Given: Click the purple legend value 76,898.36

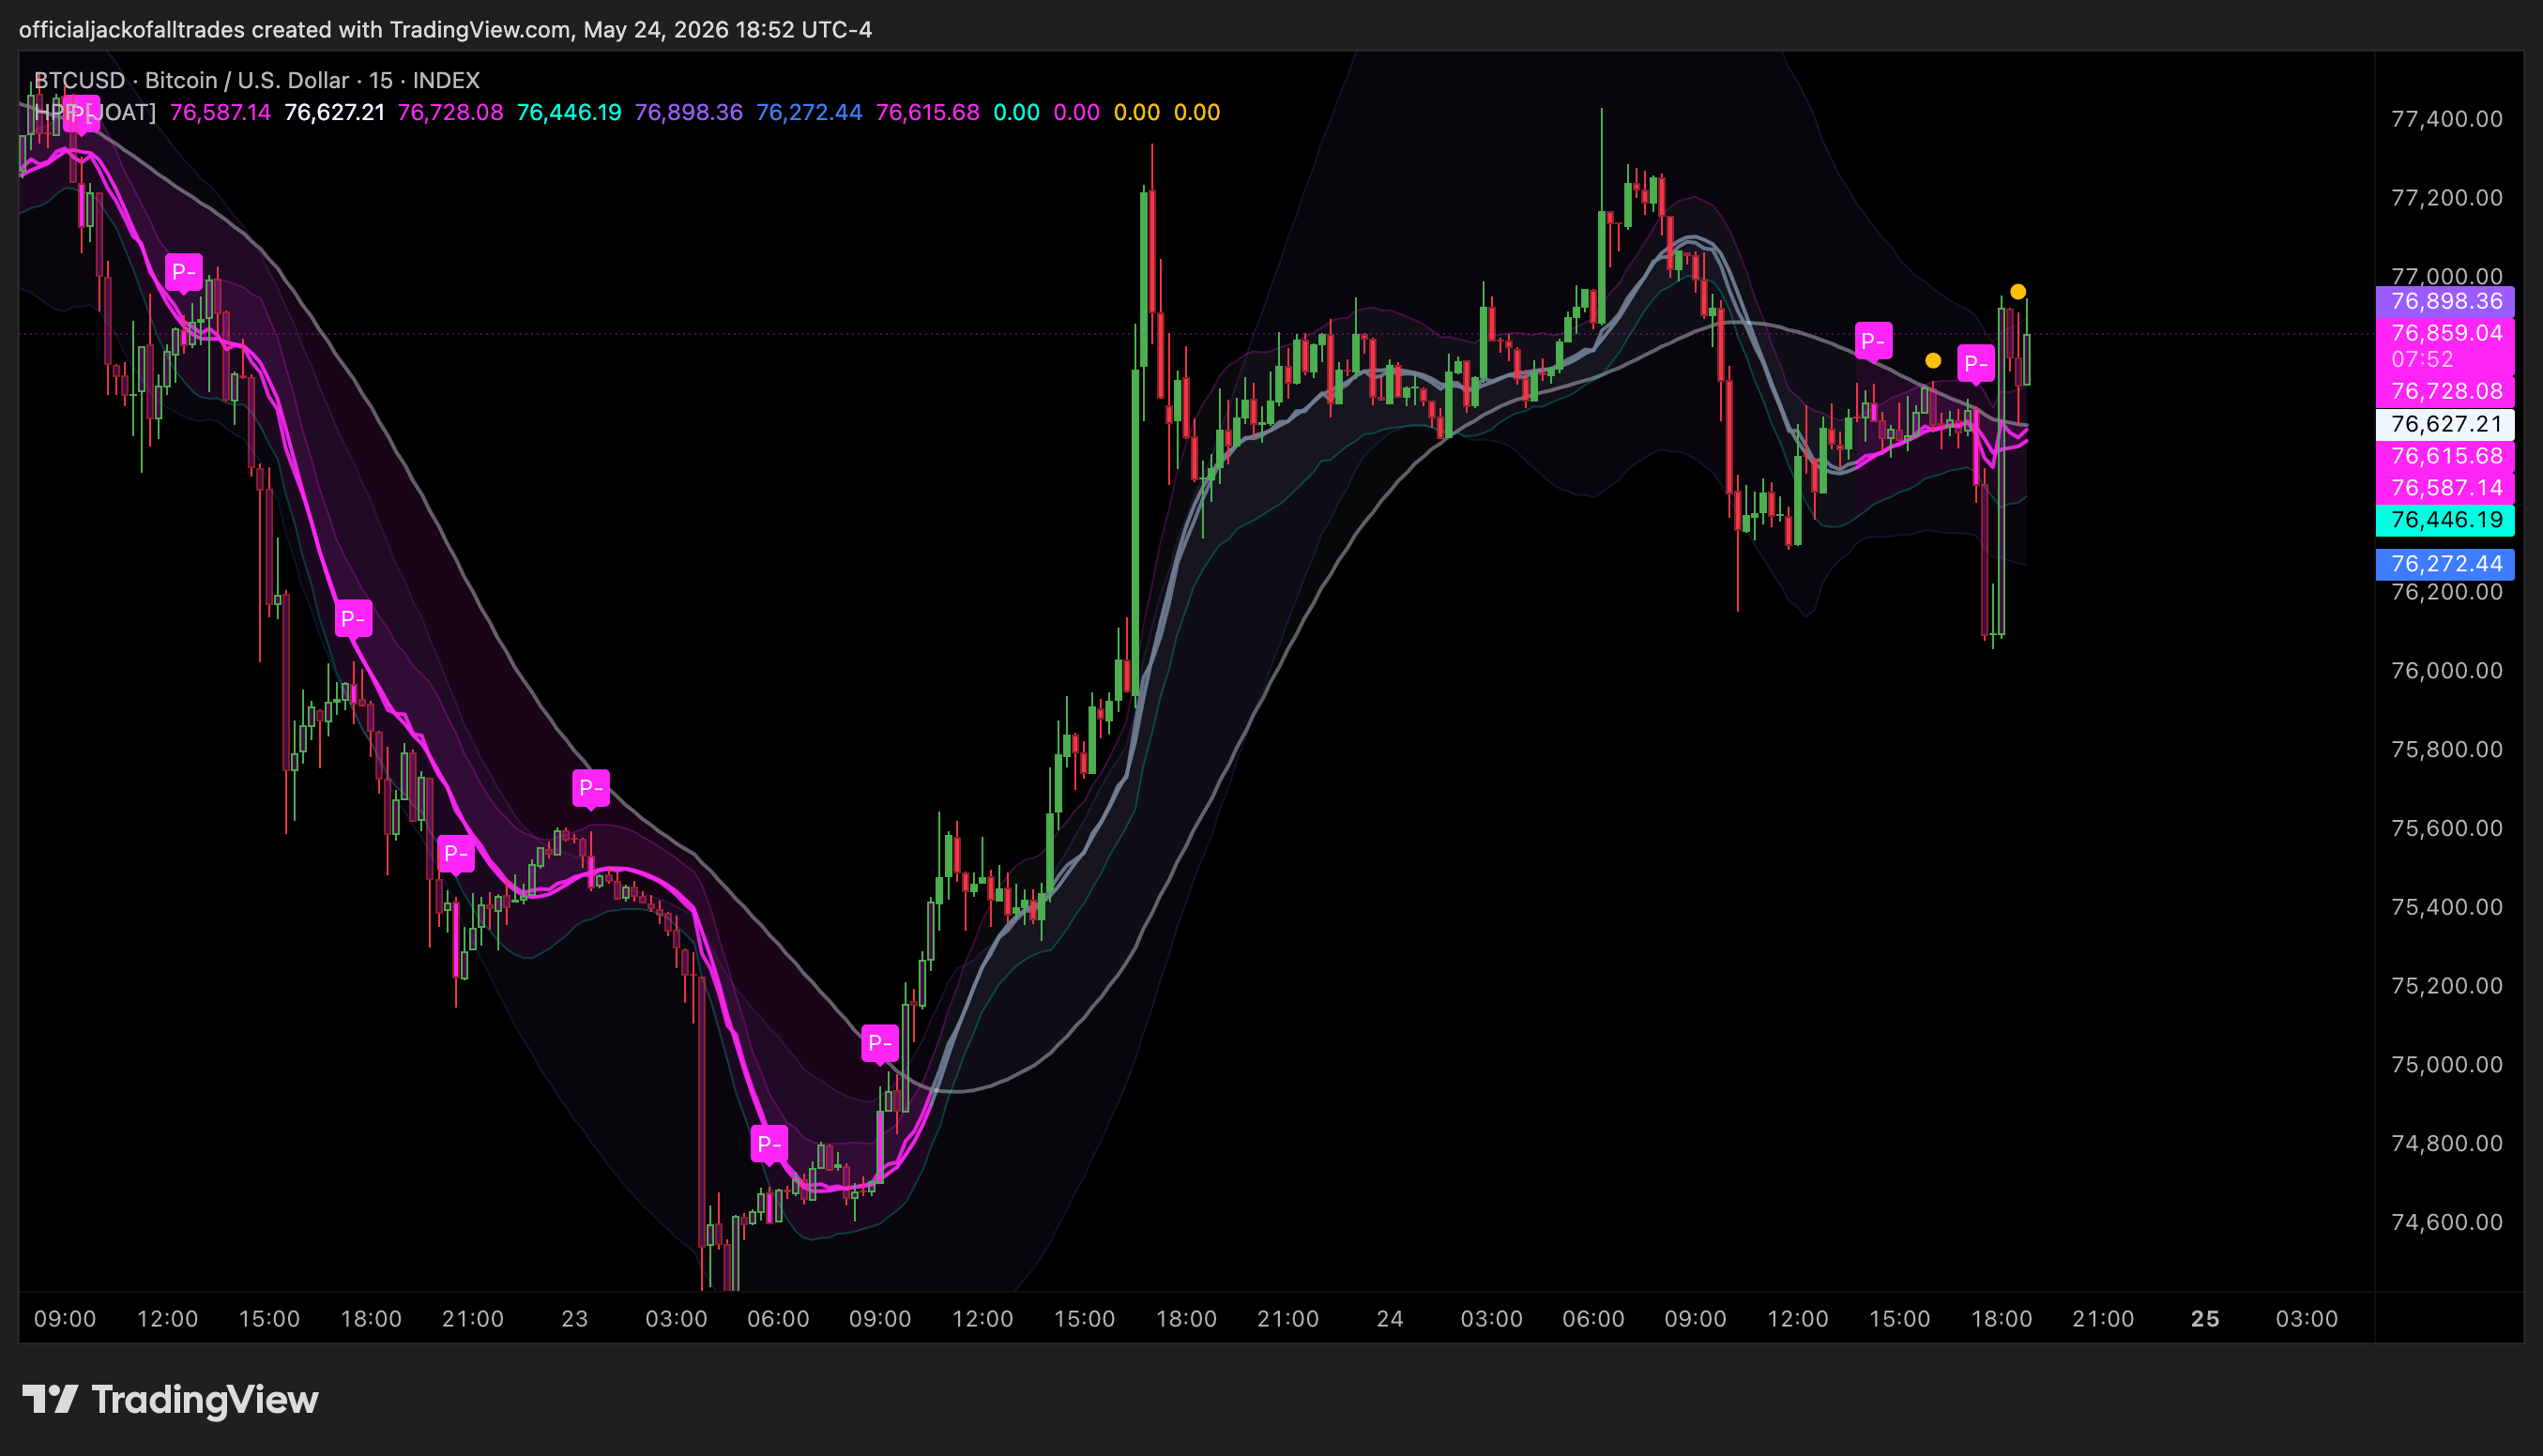Looking at the screenshot, I should pos(689,112).
